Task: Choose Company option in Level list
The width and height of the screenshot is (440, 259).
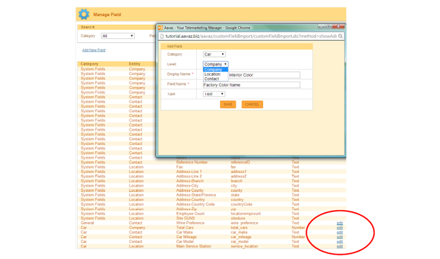Action: point(215,69)
